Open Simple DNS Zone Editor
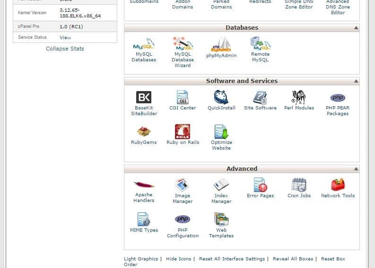The width and height of the screenshot is (375, 268). click(299, 5)
